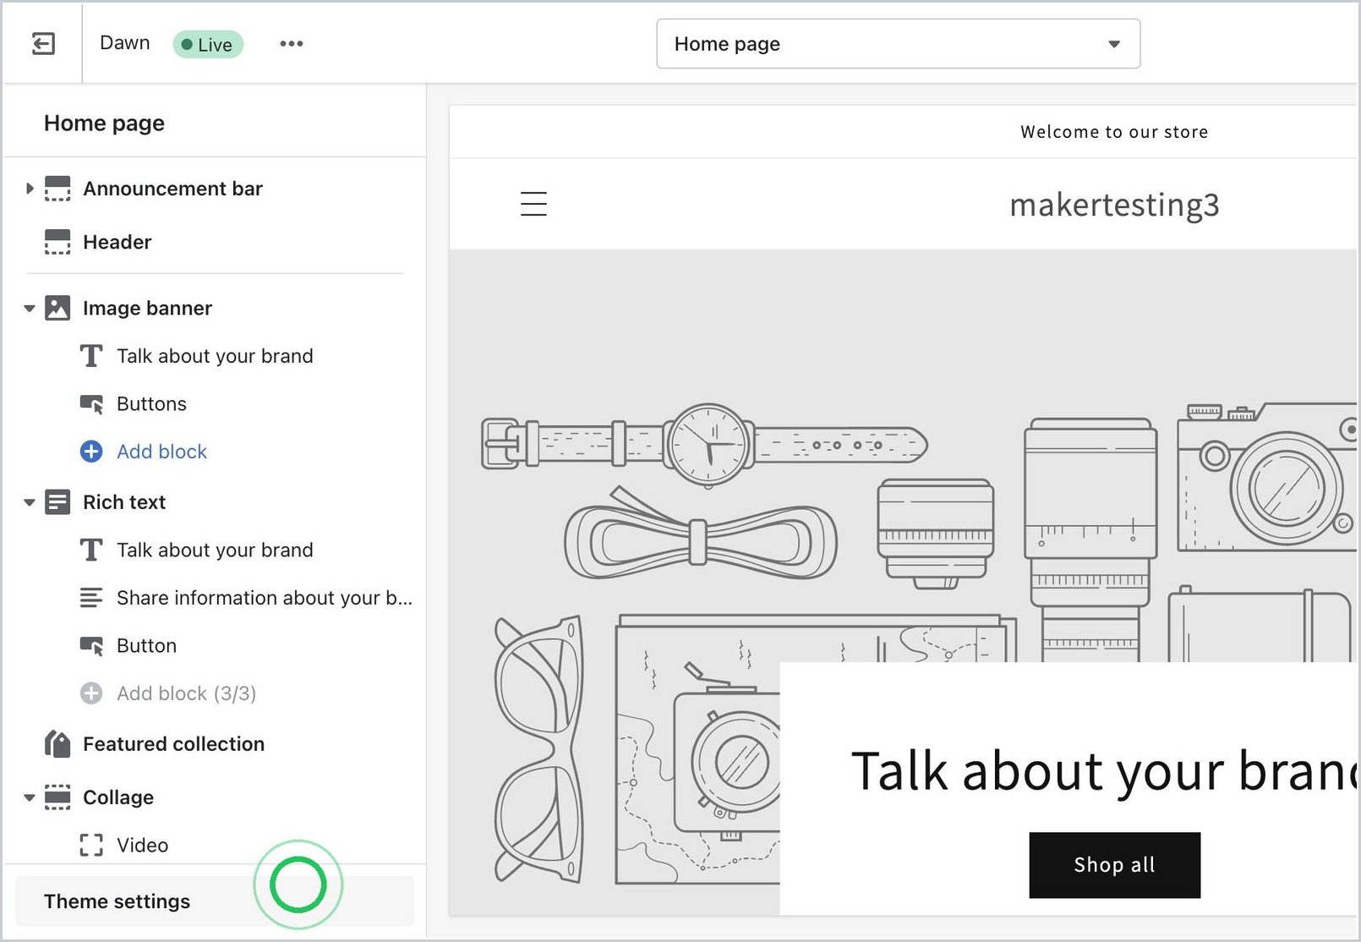Open Theme settings
The width and height of the screenshot is (1361, 942).
point(215,901)
